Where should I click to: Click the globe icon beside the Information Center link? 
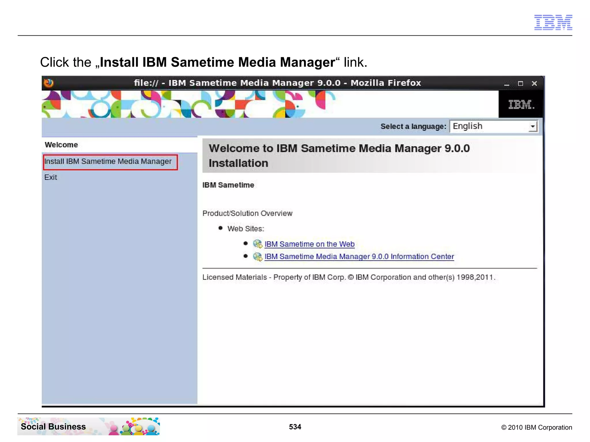click(x=258, y=256)
